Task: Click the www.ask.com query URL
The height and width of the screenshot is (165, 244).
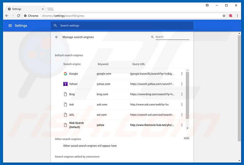Action: click(x=149, y=105)
